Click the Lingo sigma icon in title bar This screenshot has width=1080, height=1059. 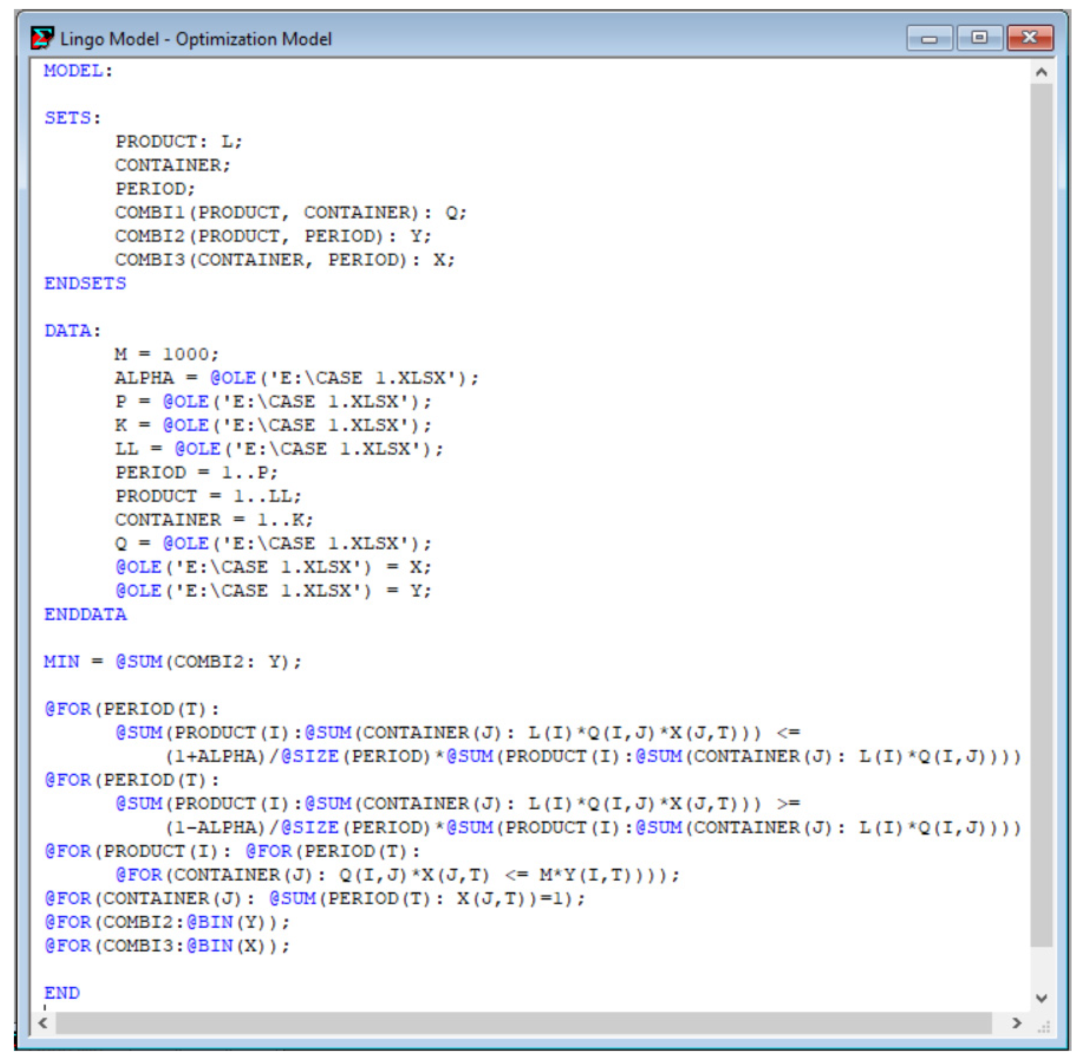coord(42,38)
